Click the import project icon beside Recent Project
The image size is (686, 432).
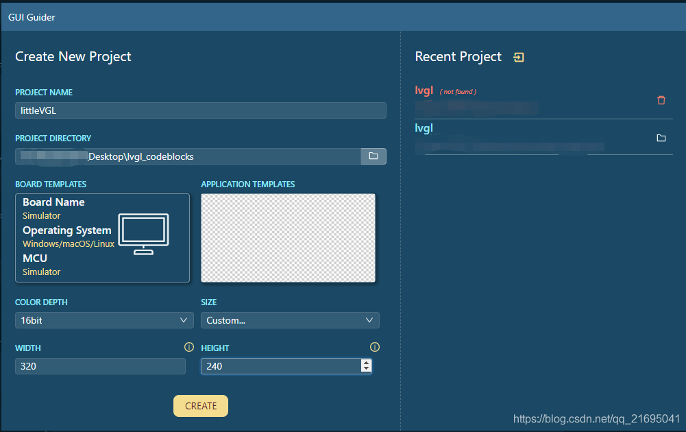point(518,58)
